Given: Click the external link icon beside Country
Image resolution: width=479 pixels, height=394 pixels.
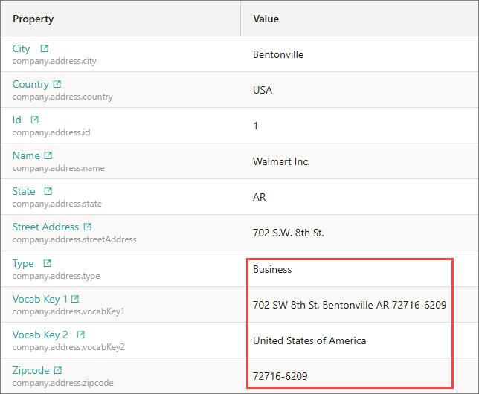Looking at the screenshot, I should coord(57,84).
